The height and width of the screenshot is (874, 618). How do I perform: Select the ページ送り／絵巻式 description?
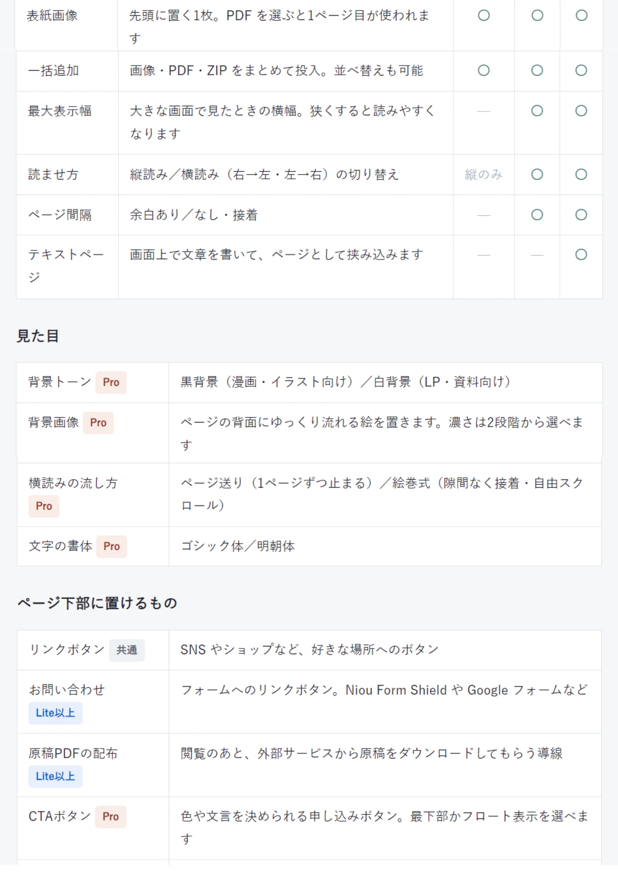382,494
